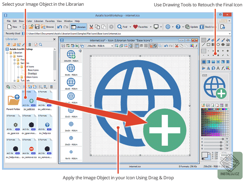Select the Overlays tree item
The width and height of the screenshot is (245, 182).
tap(32, 73)
